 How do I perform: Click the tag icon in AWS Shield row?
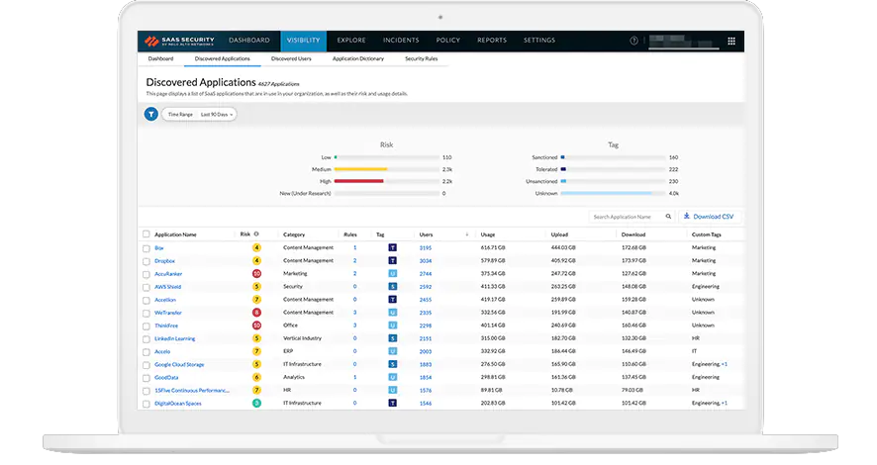393,287
